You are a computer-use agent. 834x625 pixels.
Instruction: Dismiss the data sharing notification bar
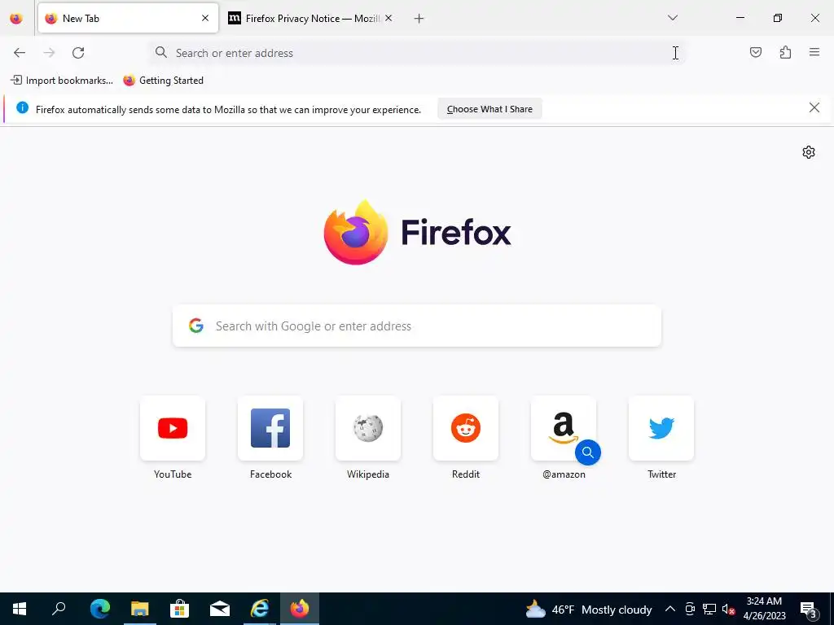point(814,108)
